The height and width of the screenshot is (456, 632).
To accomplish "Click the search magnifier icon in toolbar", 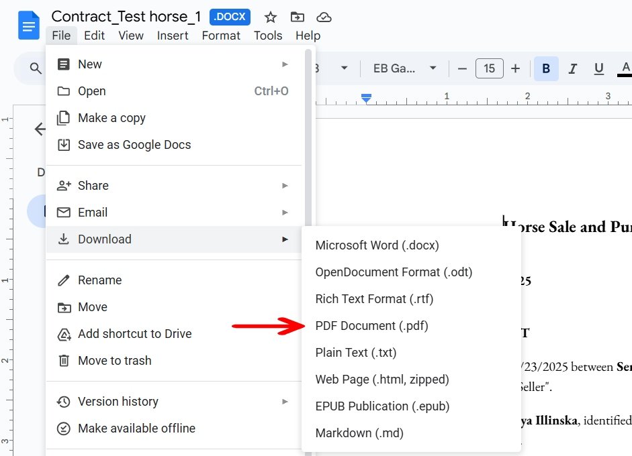I will click(x=36, y=68).
